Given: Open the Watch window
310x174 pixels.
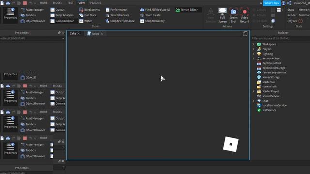Looking at the screenshot, I should coord(86,21).
